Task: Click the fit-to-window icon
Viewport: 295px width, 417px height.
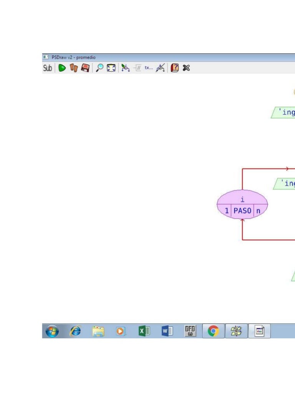Action: 111,68
